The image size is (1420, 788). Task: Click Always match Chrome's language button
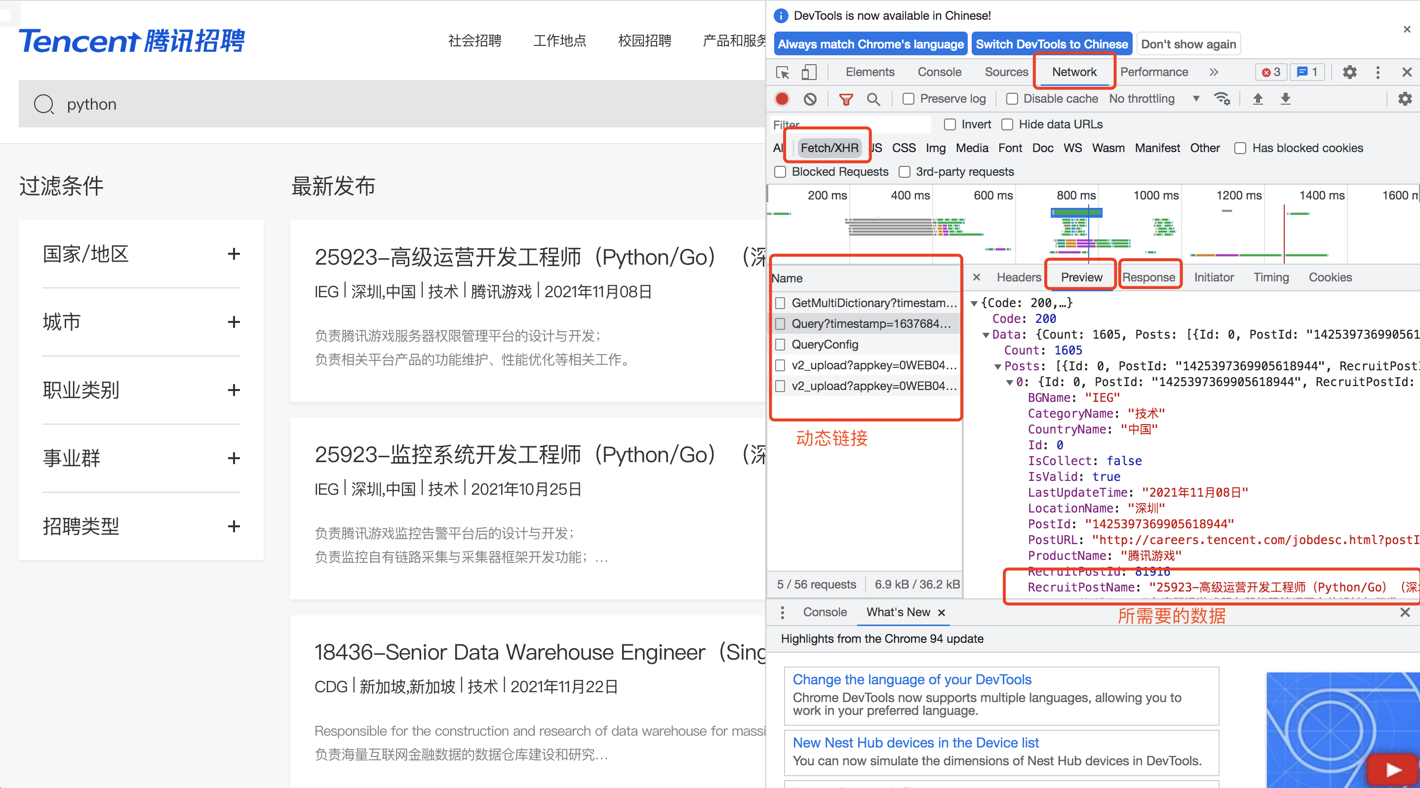click(x=870, y=44)
